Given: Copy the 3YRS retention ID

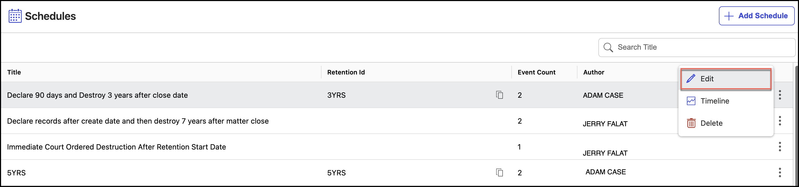Looking at the screenshot, I should point(499,95).
